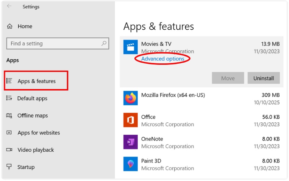This screenshot has height=181, width=289.
Task: Open Offline maps page
Action: pyautogui.click(x=33, y=115)
